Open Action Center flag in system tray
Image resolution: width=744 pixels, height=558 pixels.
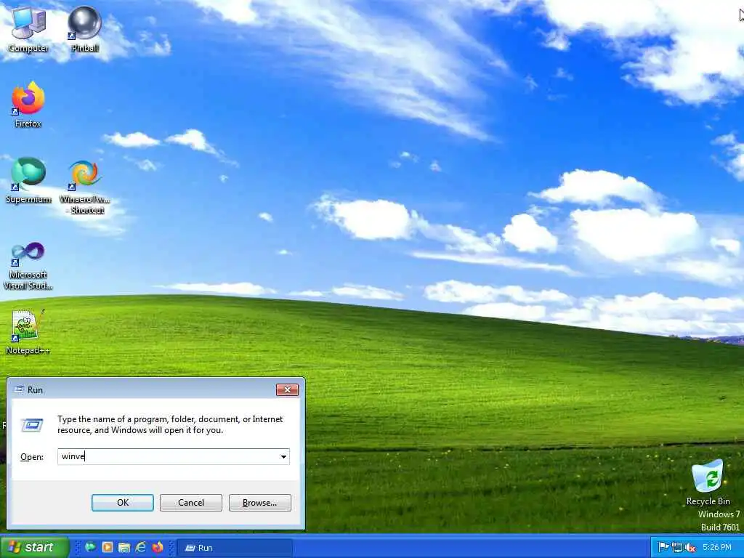(x=664, y=548)
